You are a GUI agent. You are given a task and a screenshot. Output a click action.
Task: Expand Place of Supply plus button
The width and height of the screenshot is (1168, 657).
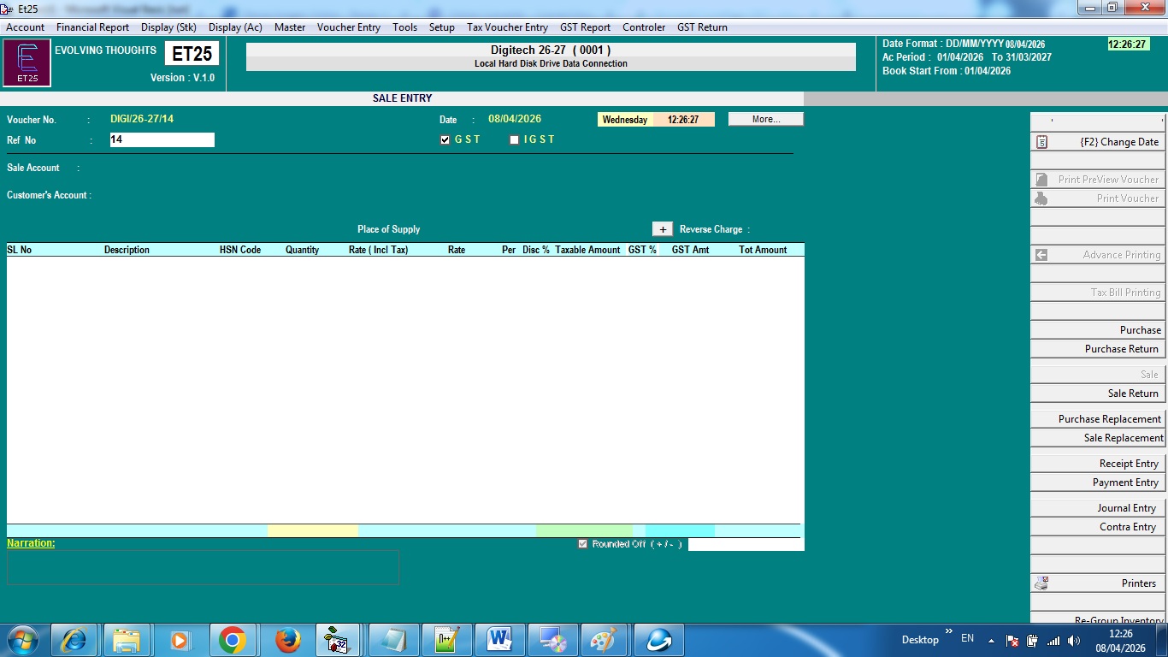(662, 229)
